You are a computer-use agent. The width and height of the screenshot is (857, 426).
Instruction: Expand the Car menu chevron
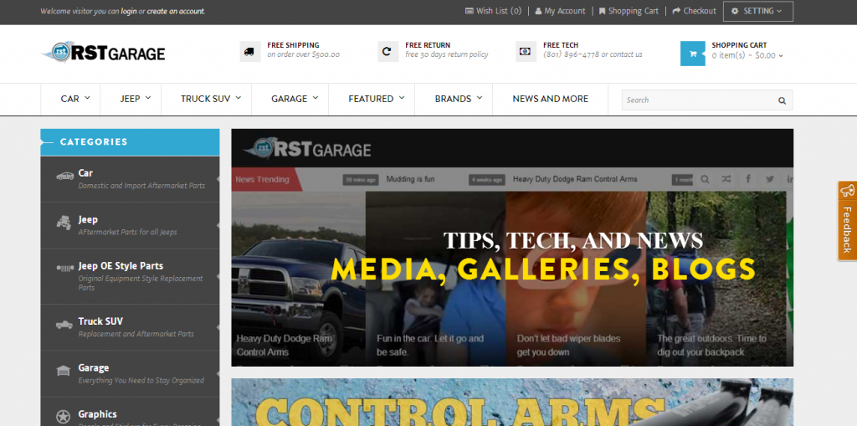87,98
